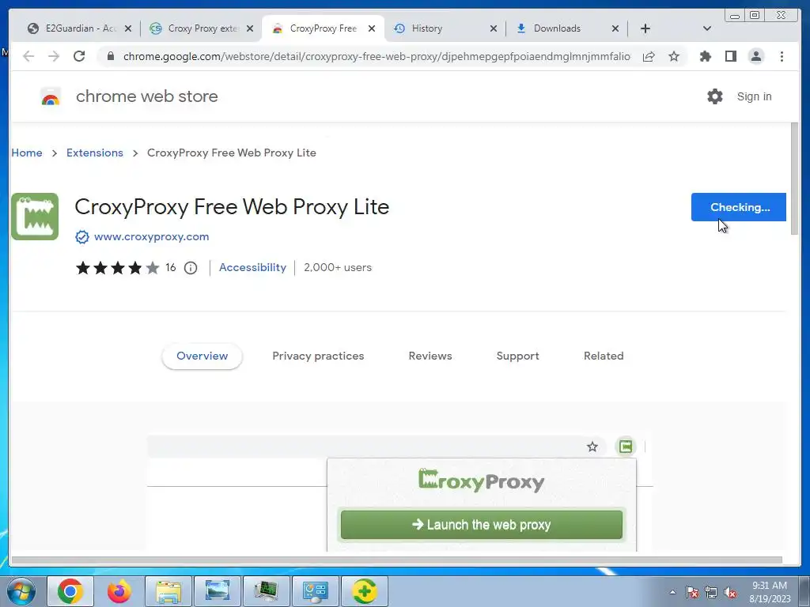This screenshot has height=607, width=810.
Task: Open Chrome three-dot menu
Action: point(782,56)
